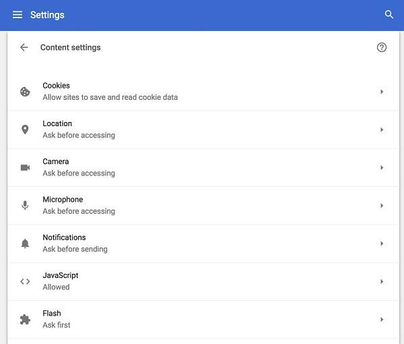Click the search settings magnifier icon

pyautogui.click(x=389, y=15)
